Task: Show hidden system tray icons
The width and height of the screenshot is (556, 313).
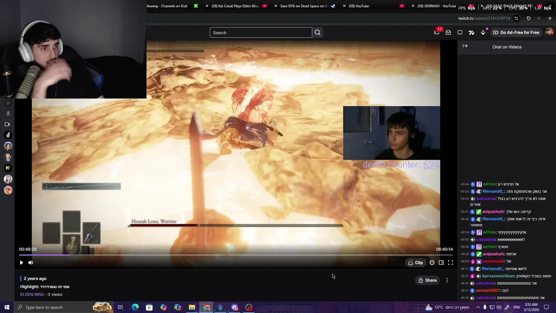Action: (x=478, y=307)
